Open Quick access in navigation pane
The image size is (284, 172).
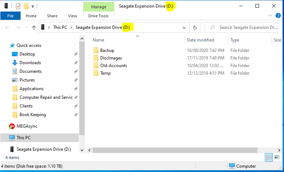pyautogui.click(x=29, y=45)
